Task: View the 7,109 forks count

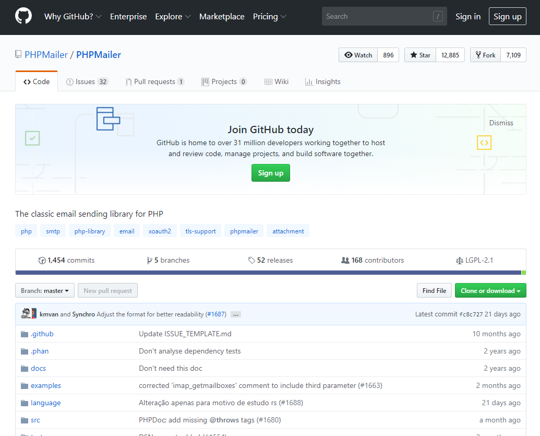Action: tap(513, 55)
